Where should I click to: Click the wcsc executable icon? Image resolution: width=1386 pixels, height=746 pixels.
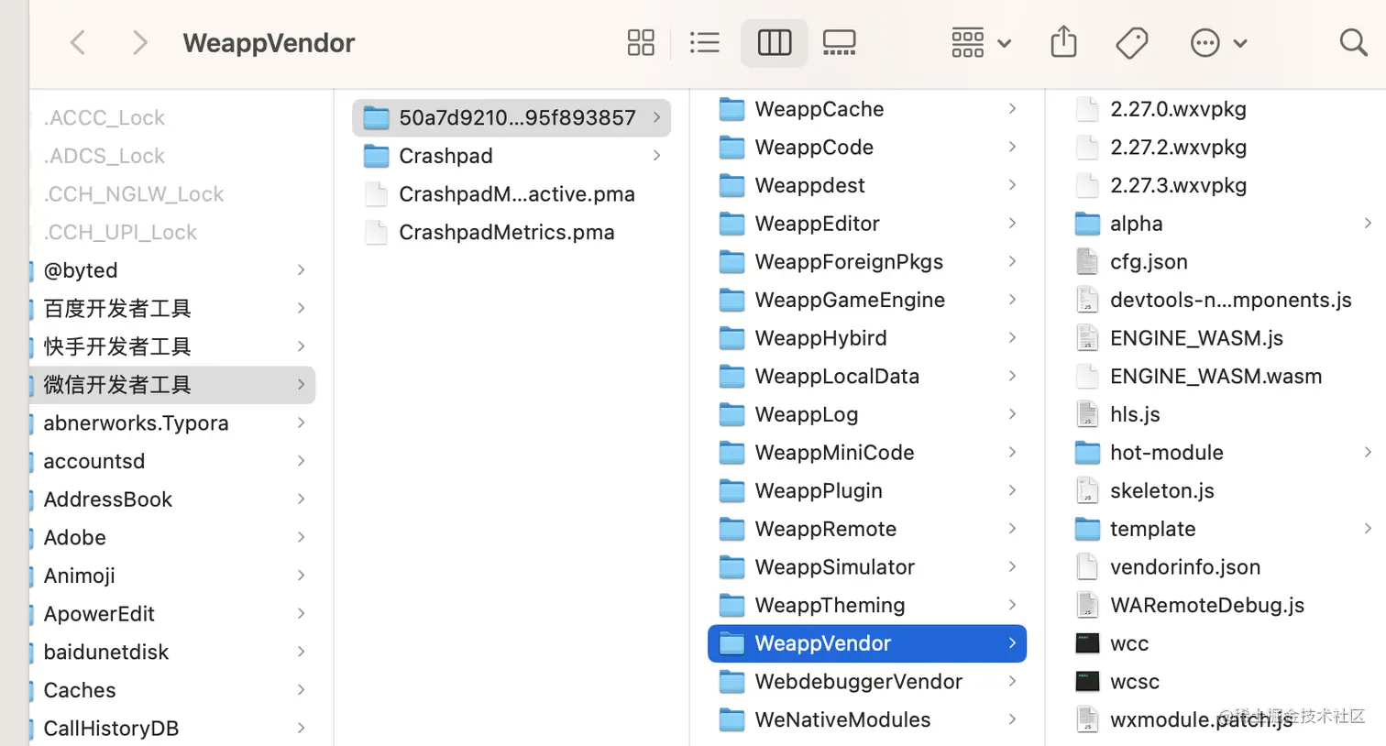click(1087, 682)
